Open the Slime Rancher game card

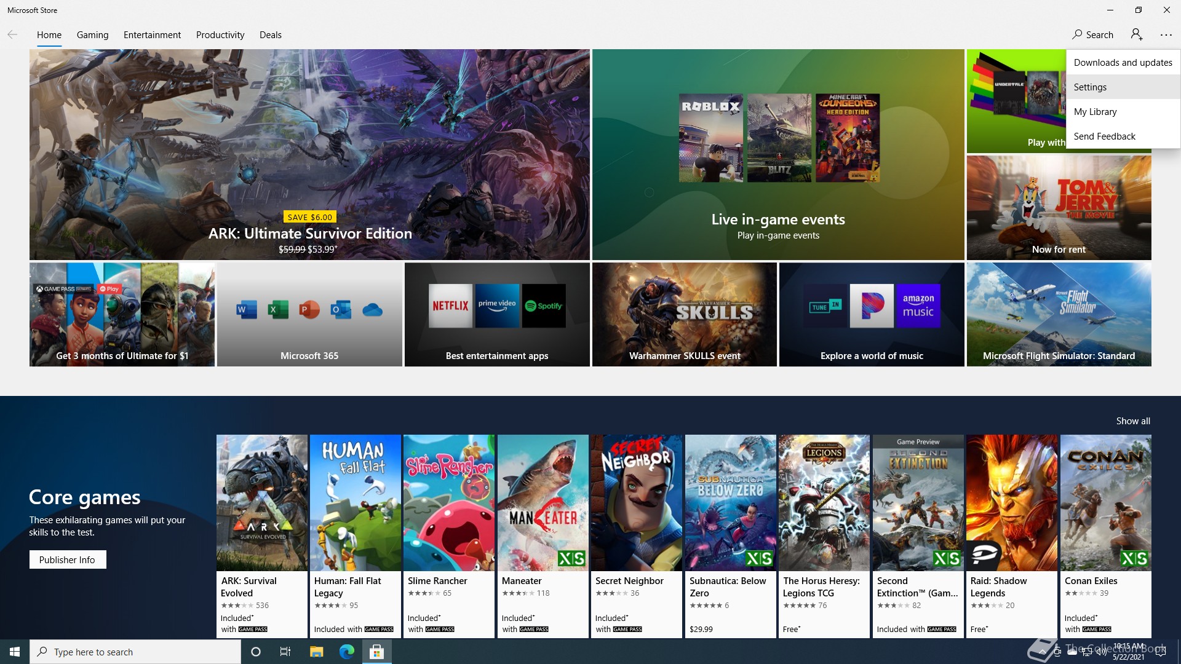point(449,536)
